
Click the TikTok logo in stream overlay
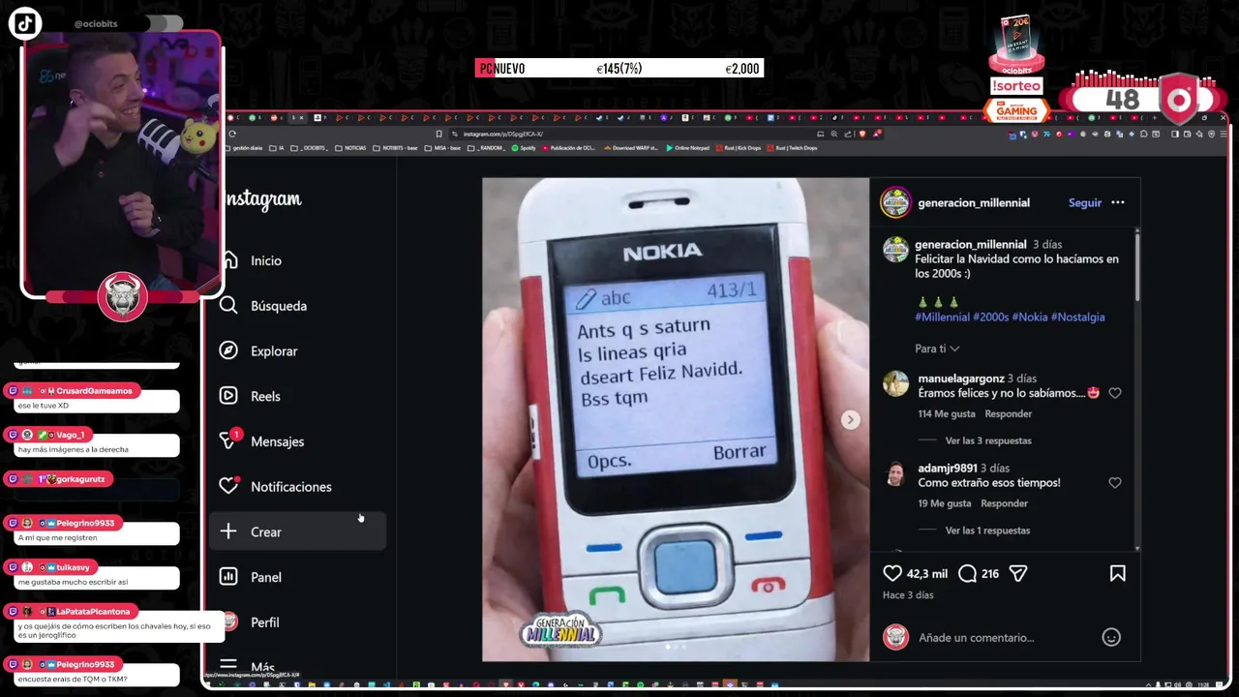[25, 23]
